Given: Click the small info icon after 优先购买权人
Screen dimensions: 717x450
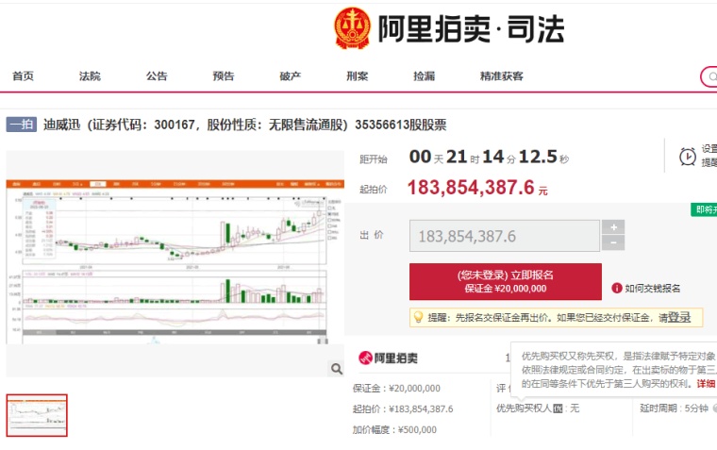Looking at the screenshot, I should [558, 408].
